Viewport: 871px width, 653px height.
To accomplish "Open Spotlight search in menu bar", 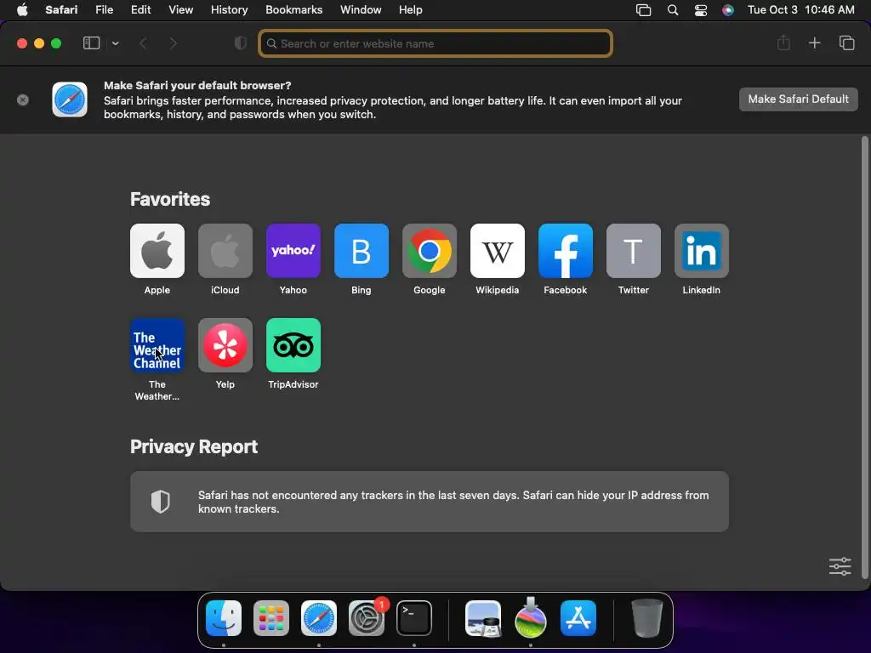I will [x=673, y=10].
